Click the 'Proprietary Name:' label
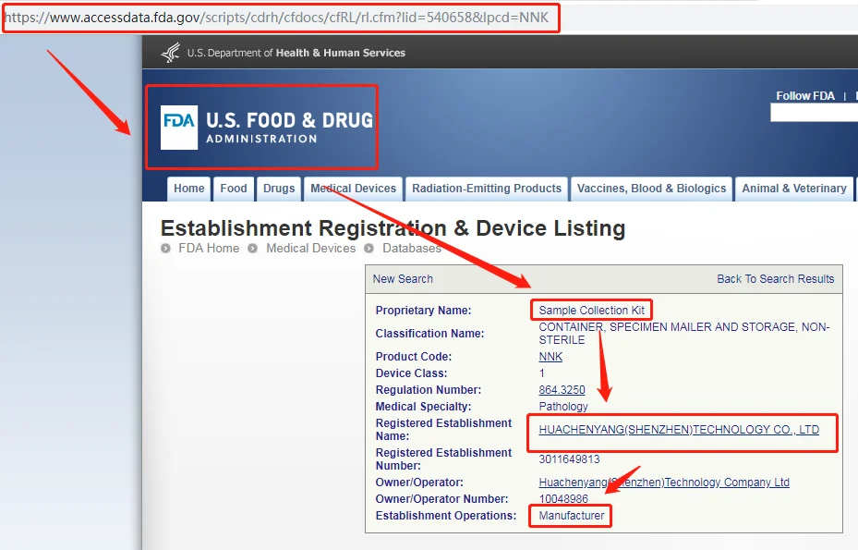 tap(423, 310)
